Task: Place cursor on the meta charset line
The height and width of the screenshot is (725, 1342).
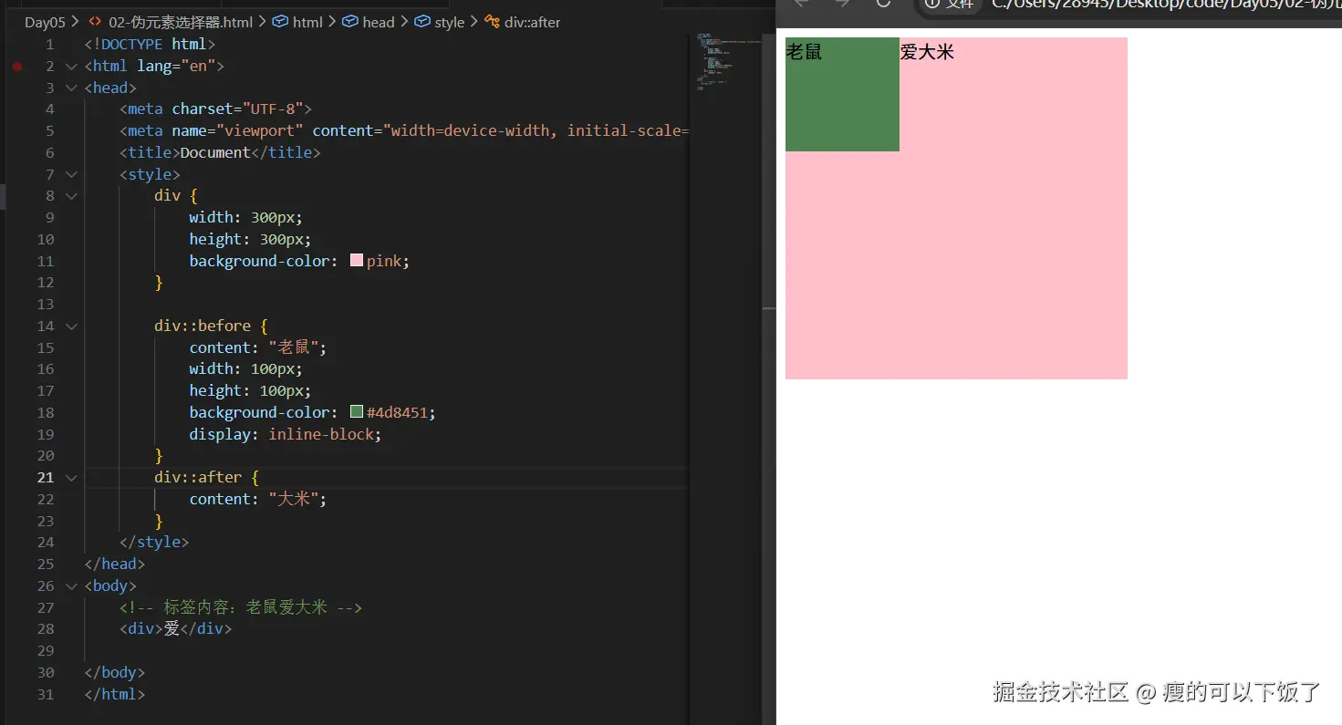Action: pos(215,109)
